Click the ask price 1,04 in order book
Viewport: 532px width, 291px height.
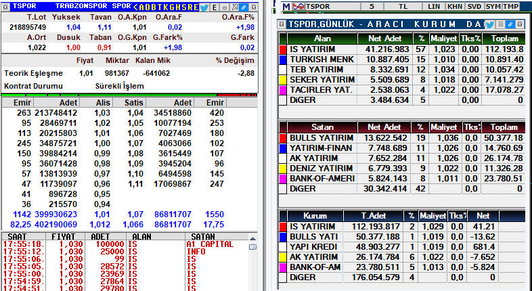[x=135, y=112]
